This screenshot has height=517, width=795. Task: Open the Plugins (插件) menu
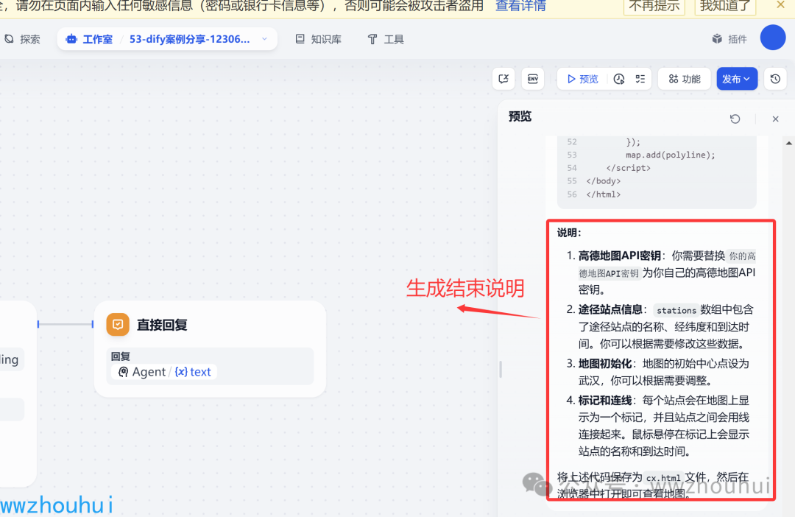[x=729, y=39]
